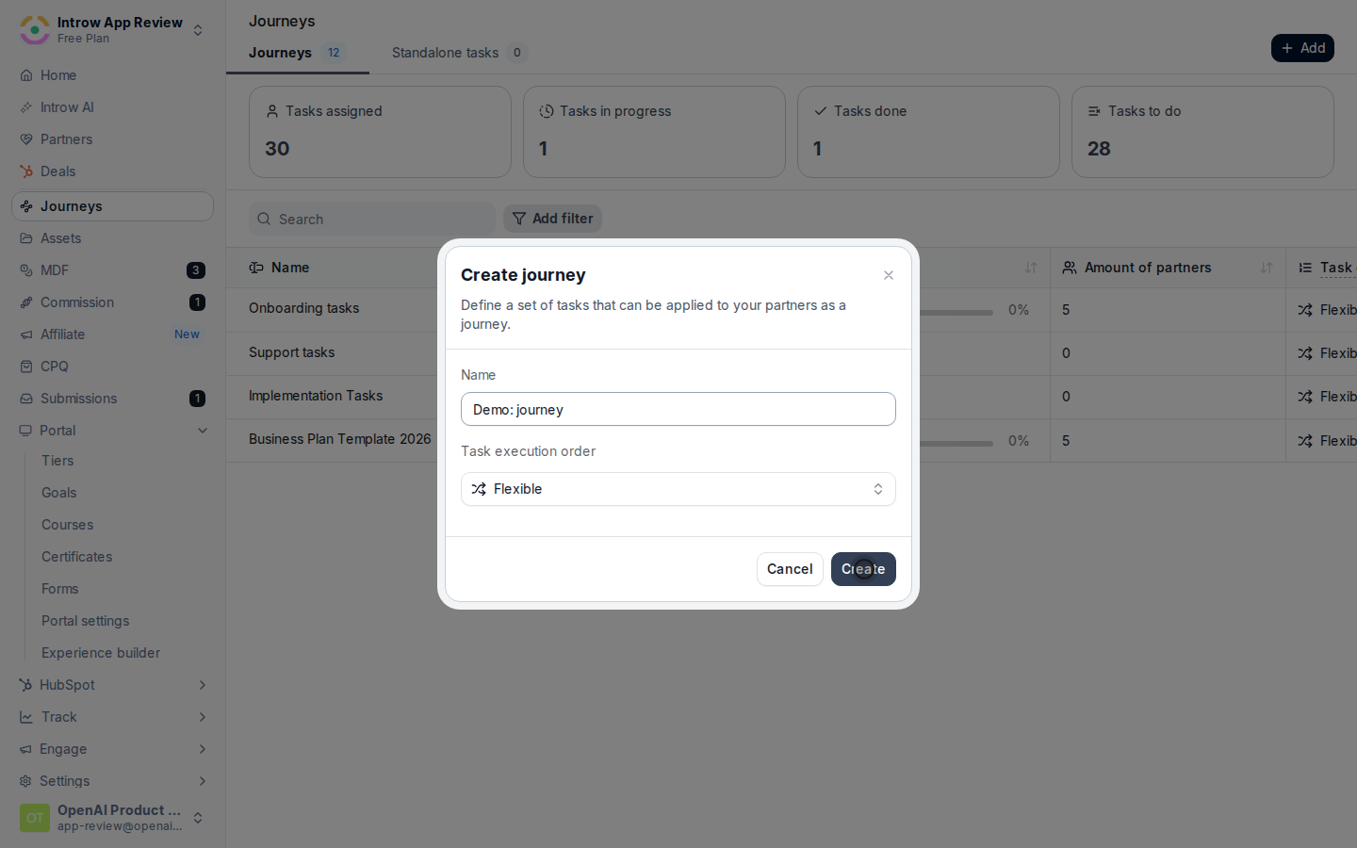Open Assets in the sidebar

[112, 238]
